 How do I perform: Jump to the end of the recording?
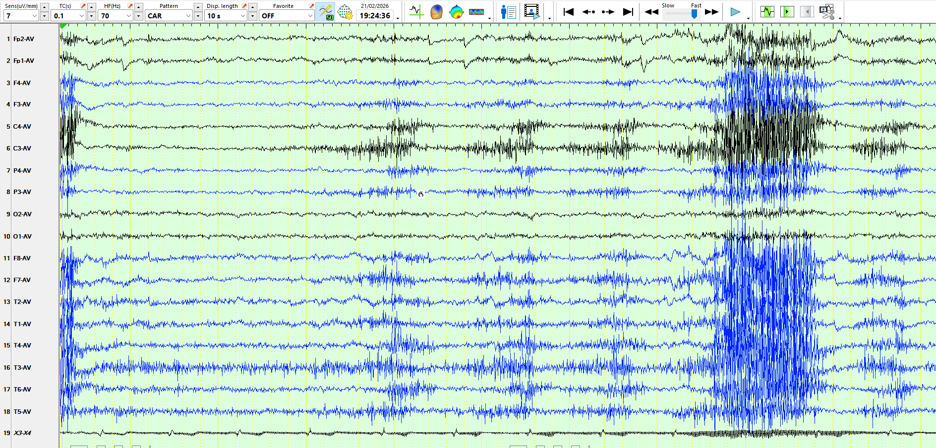628,11
